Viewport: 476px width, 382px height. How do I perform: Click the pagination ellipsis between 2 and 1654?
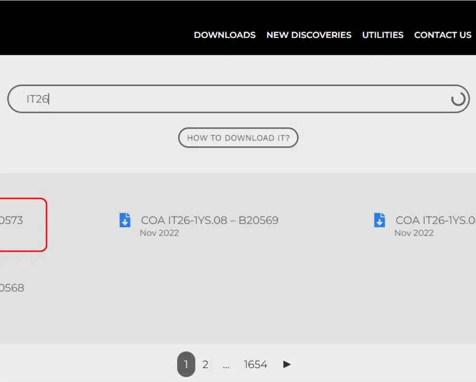tap(226, 365)
